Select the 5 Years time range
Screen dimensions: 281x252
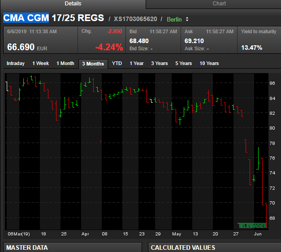(183, 63)
